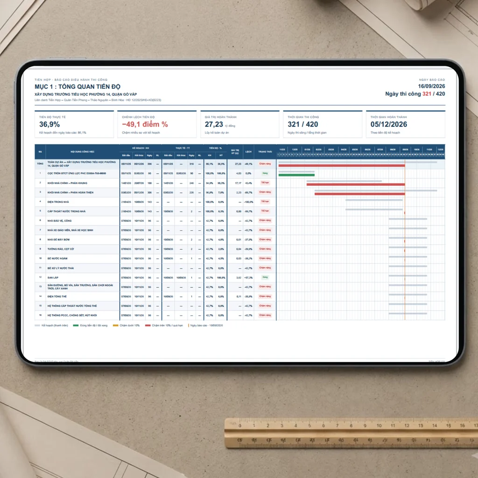The width and height of the screenshot is (478, 478).
Task: Click the orange 'Chậm dưới 10%' legend swatch
Action: 116,325
